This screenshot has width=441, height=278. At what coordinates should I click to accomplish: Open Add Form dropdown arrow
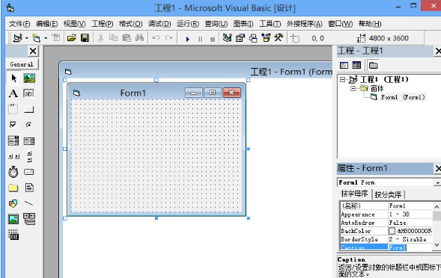tap(45, 38)
